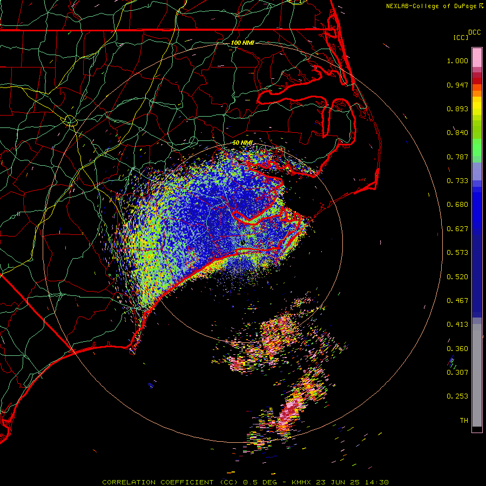
Task: Click the 0.467 color scale value
Action: click(x=457, y=301)
